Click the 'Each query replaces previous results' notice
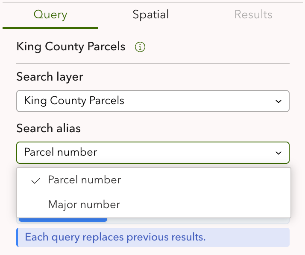The image size is (305, 255). (x=115, y=237)
